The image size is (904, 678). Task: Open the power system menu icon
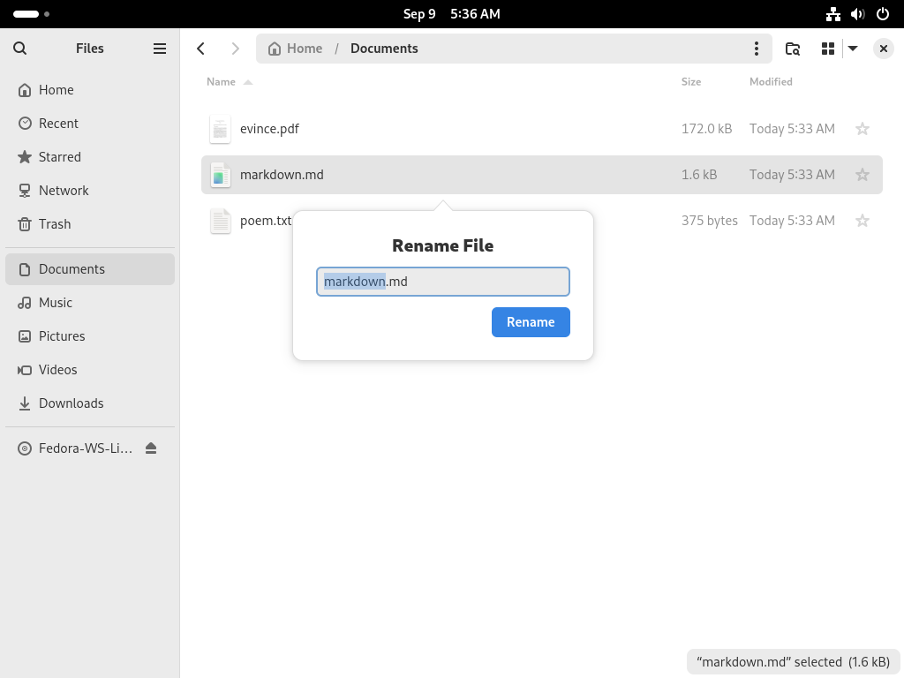click(x=883, y=14)
